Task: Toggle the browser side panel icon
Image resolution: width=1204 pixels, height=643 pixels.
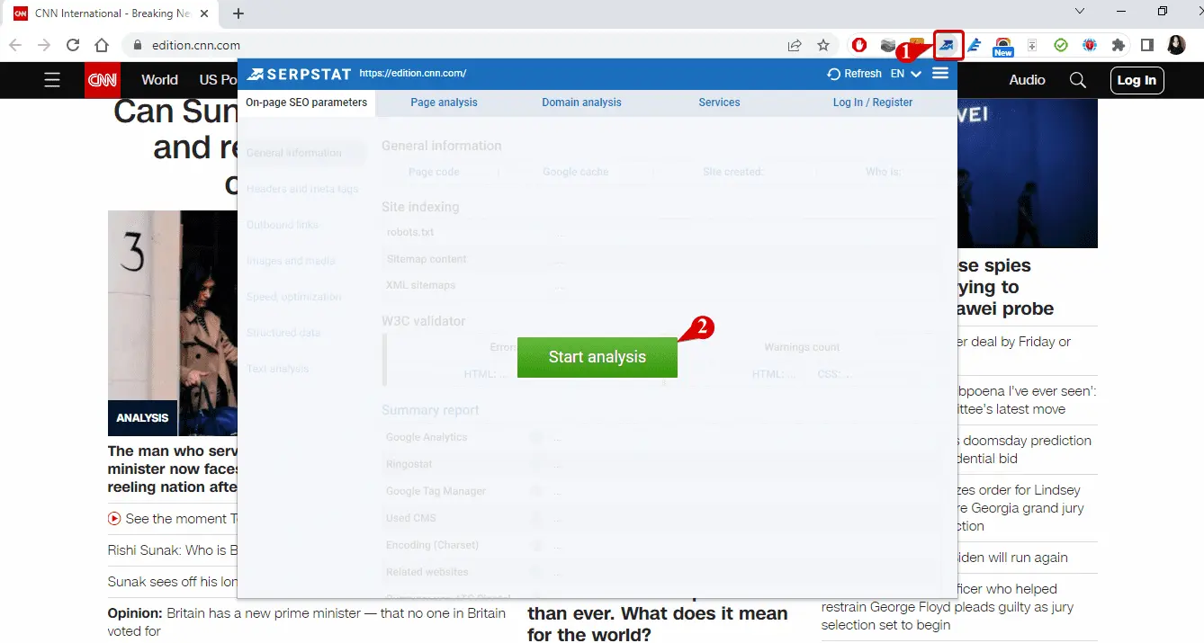Action: 1147,45
